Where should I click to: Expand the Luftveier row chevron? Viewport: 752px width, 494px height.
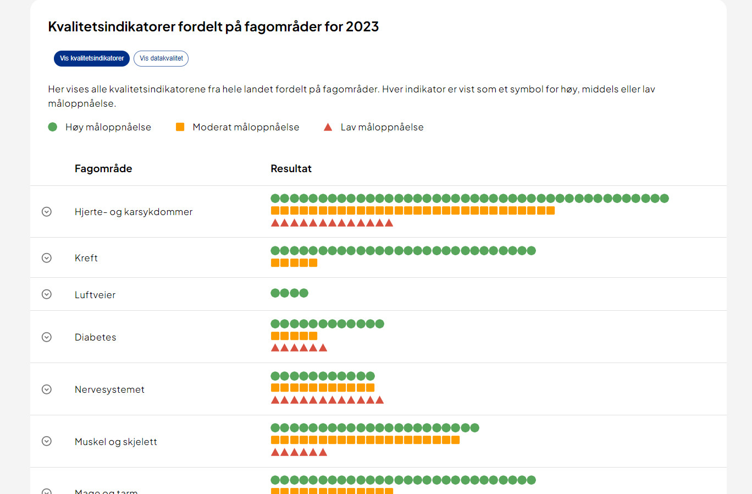[47, 294]
